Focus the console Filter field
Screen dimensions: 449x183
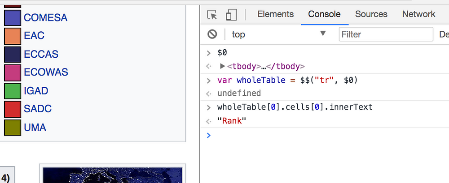click(386, 34)
